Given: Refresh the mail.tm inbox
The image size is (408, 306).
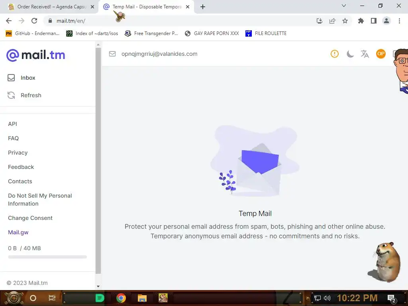Looking at the screenshot, I should [24, 95].
